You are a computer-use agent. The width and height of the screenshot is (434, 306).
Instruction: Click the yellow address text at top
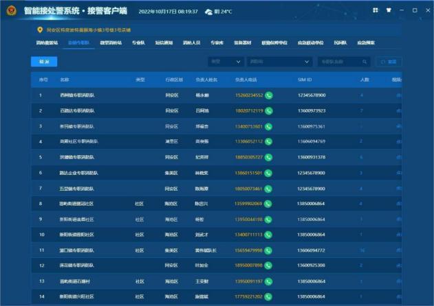89,30
